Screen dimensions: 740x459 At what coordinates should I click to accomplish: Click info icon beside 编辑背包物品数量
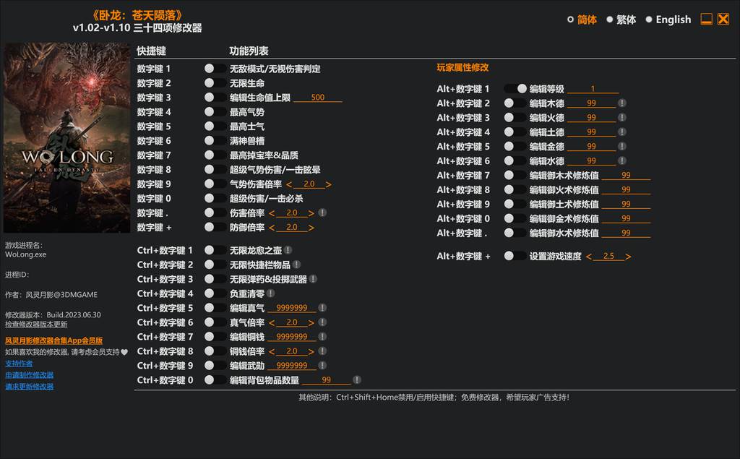[x=357, y=379]
